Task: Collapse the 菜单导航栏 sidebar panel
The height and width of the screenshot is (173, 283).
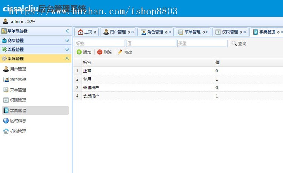Action: coord(67,31)
